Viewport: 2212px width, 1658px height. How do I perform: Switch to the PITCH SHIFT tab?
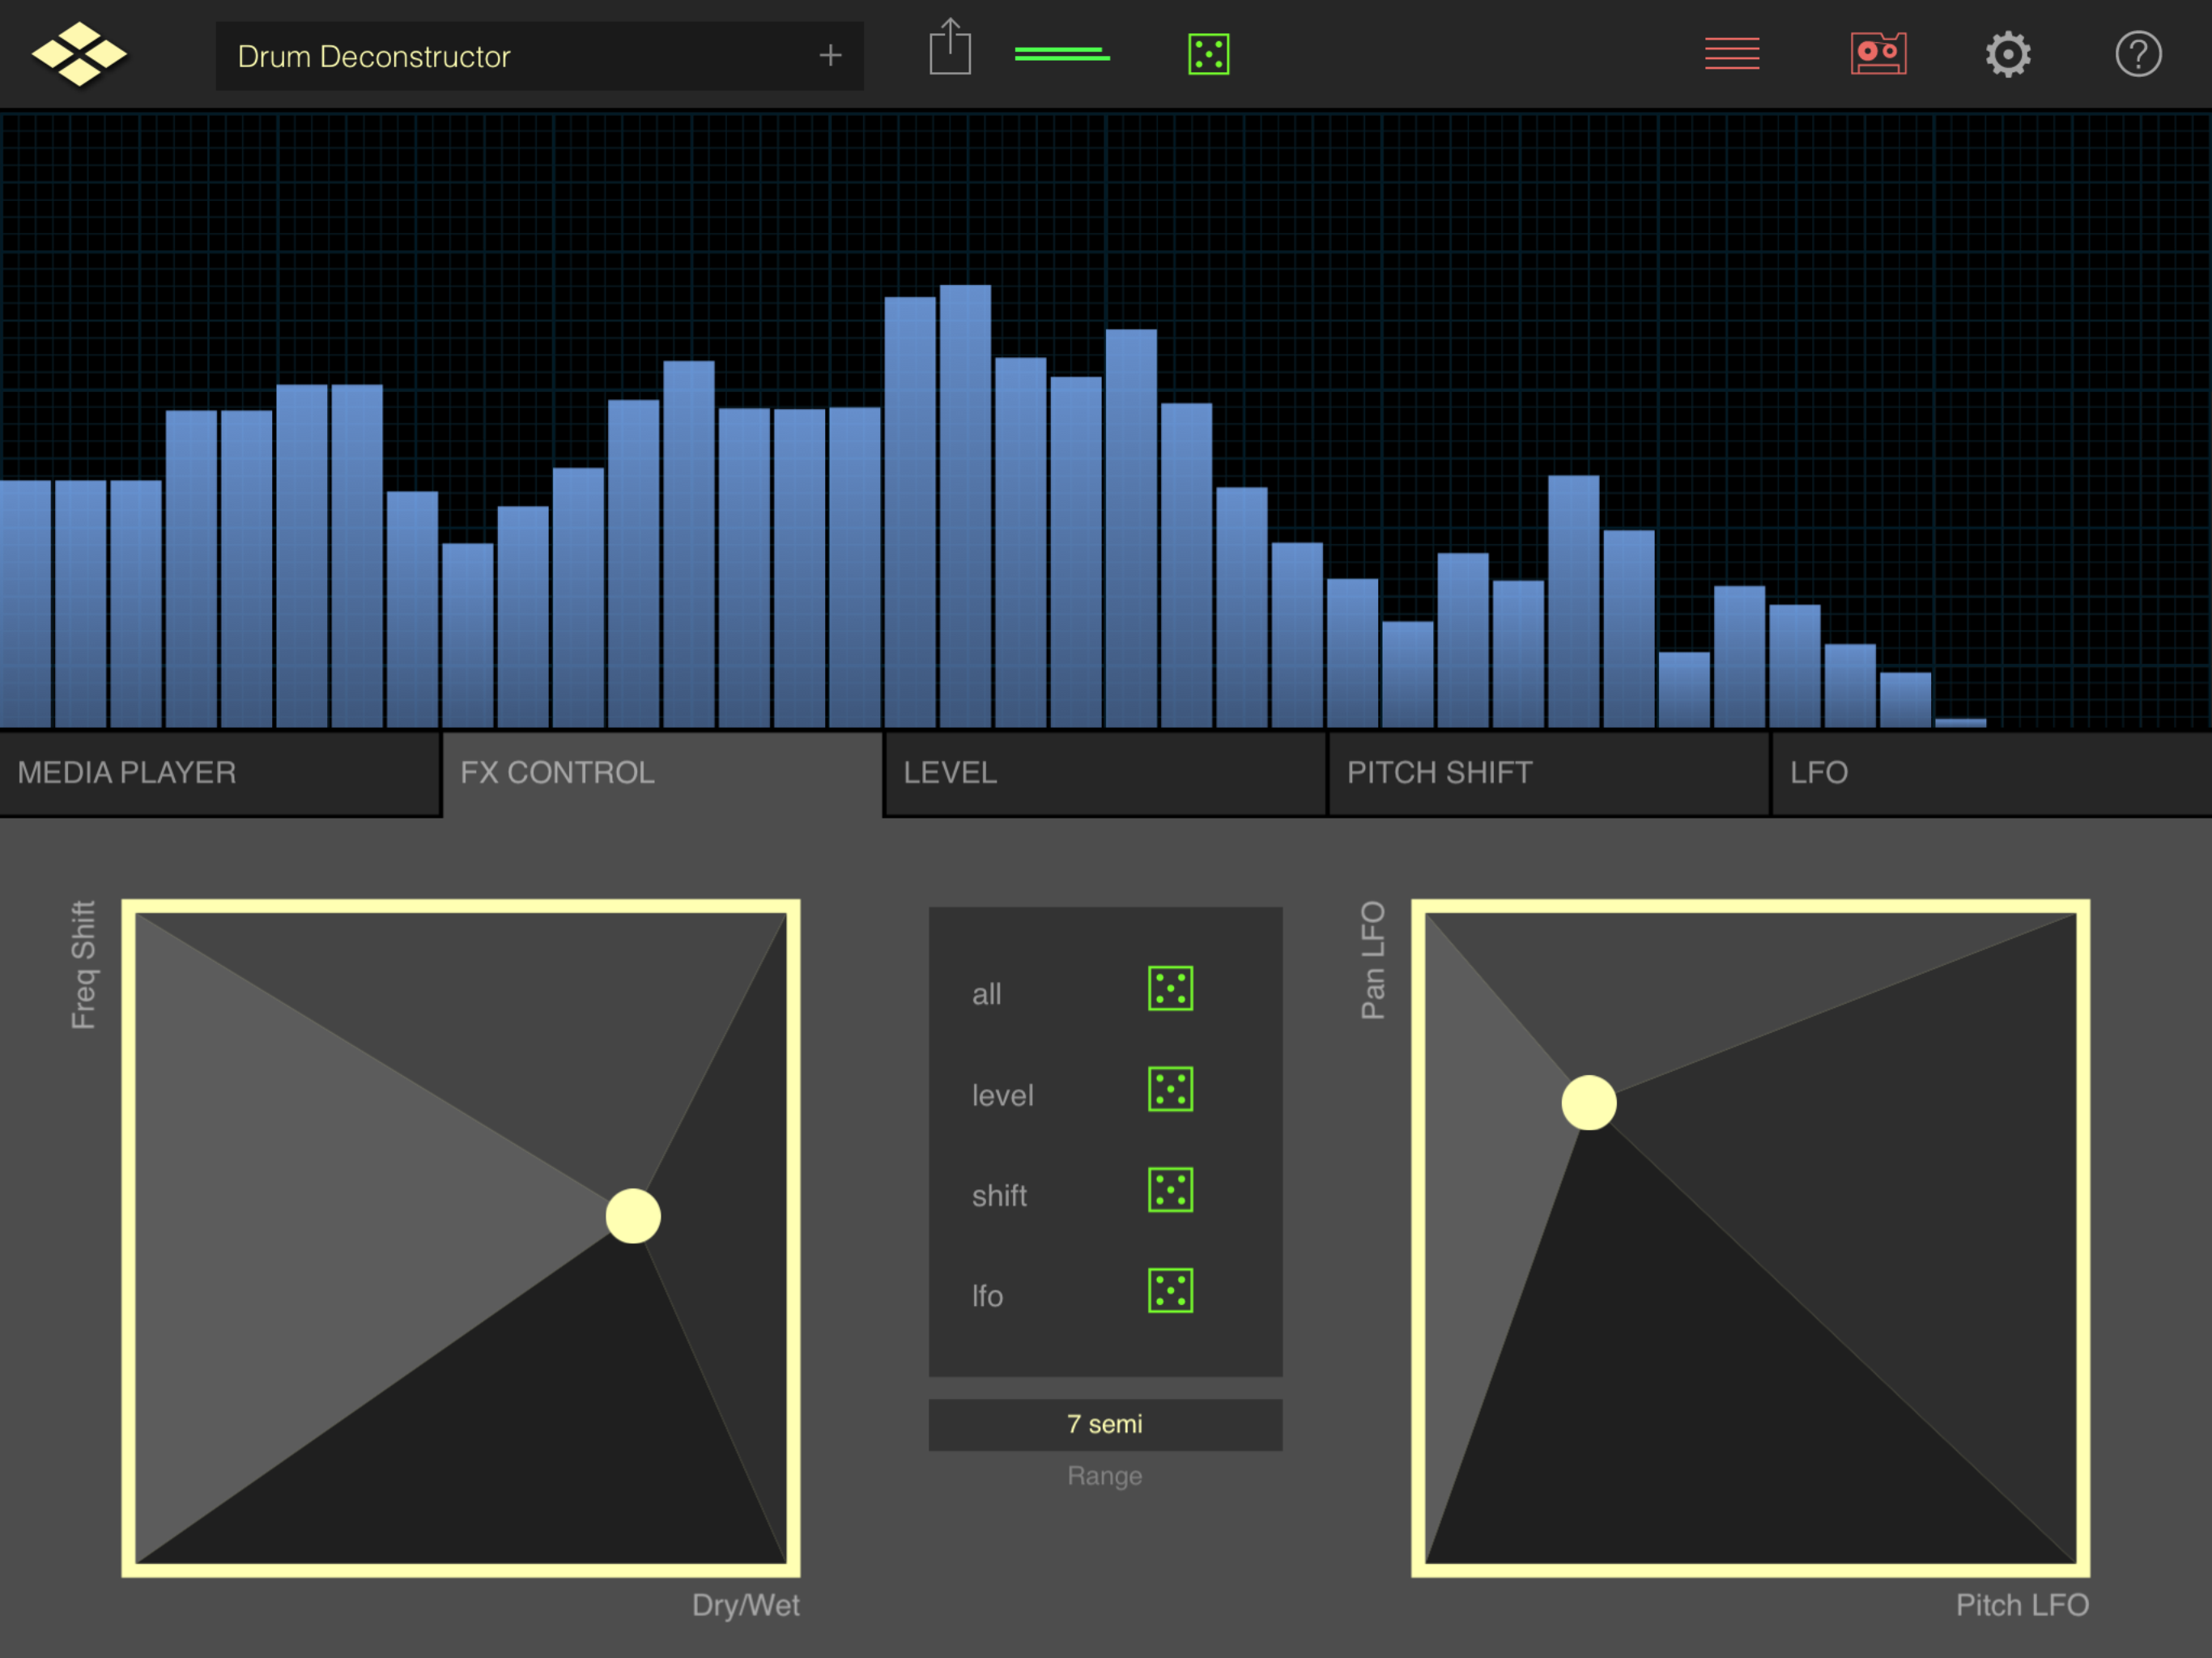[1547, 773]
